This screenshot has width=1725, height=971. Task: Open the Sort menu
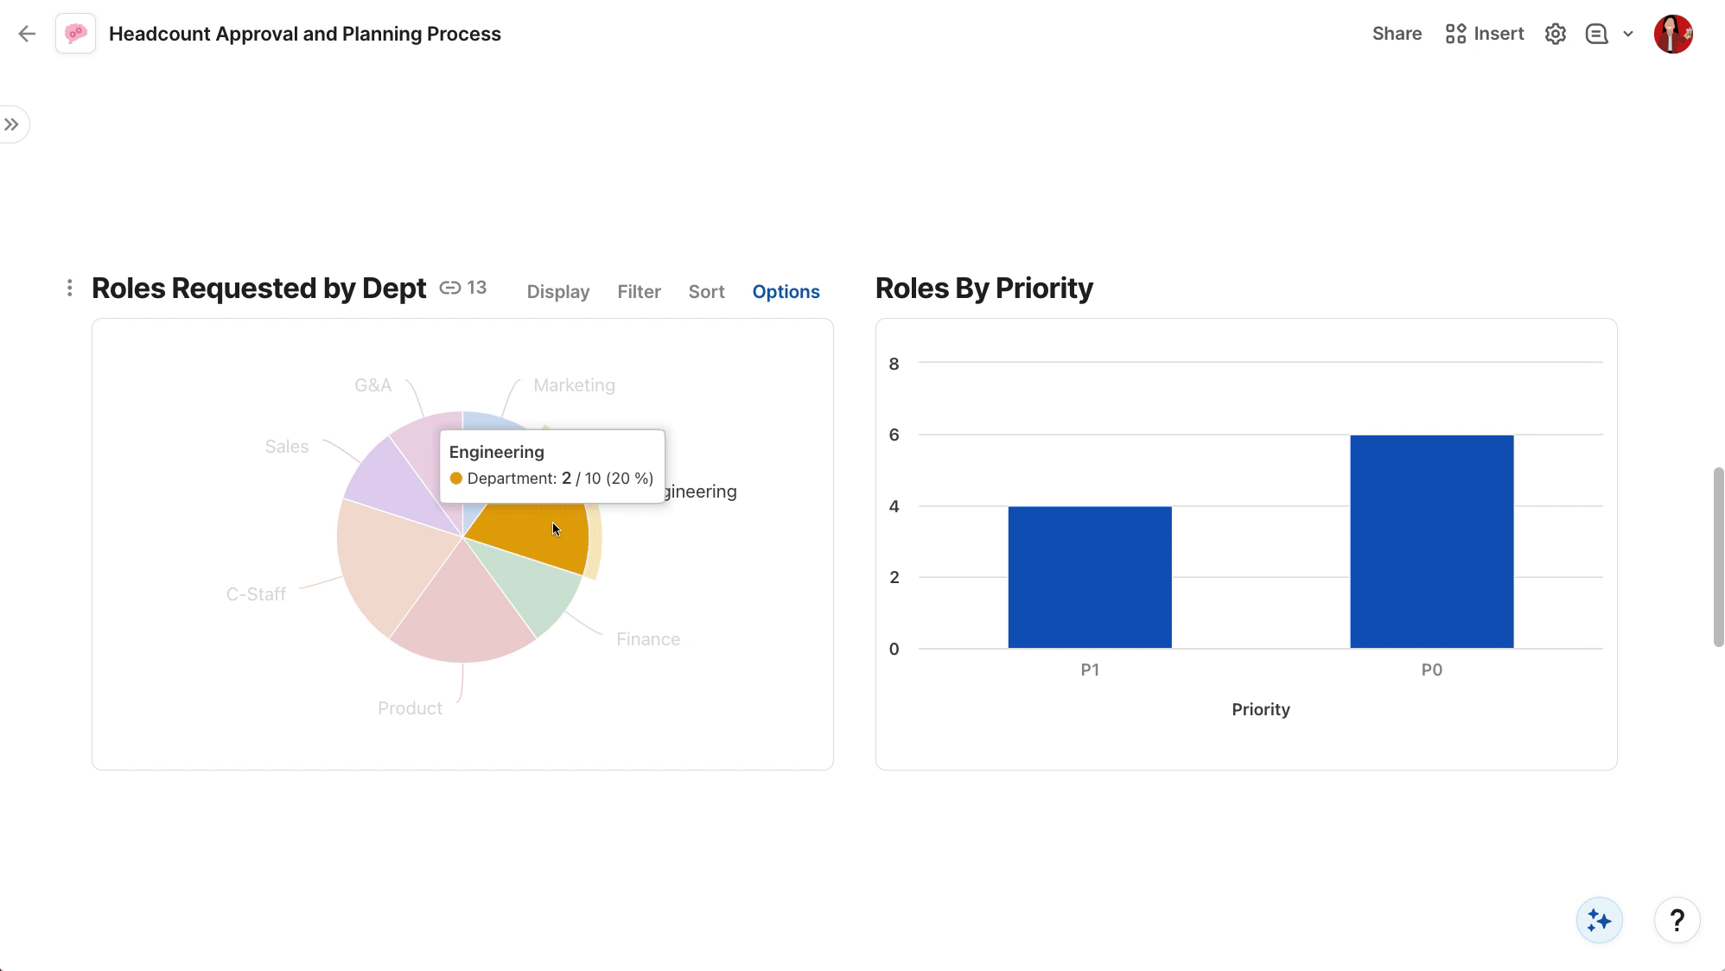pyautogui.click(x=706, y=292)
